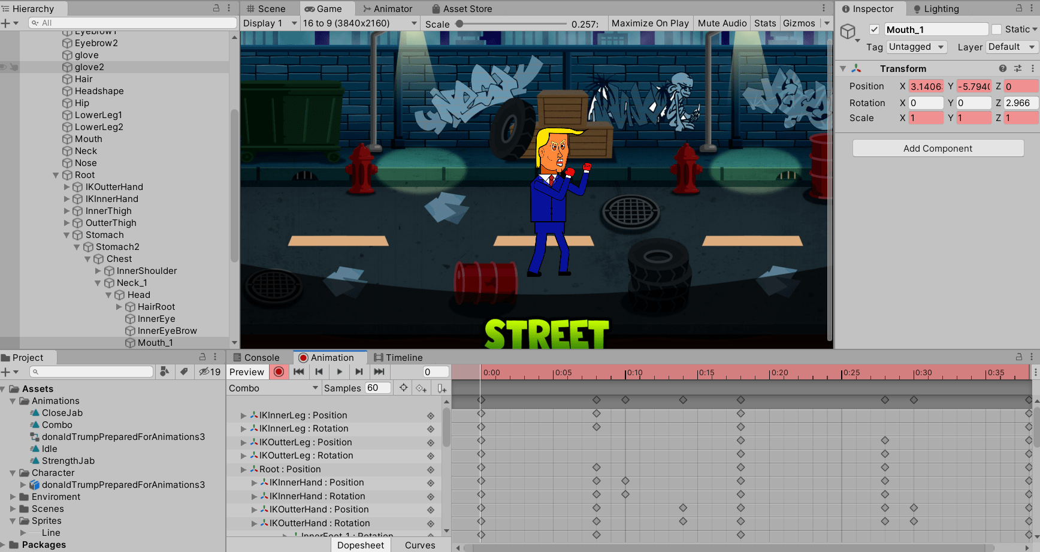Toggle hidden packages visibility in Project
The height and width of the screenshot is (552, 1040).
(x=210, y=372)
